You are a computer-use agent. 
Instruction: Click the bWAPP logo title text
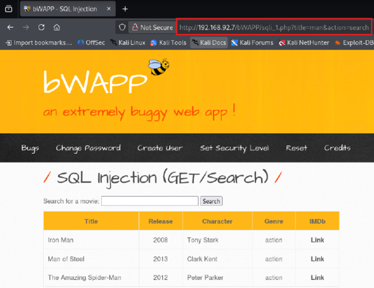pyautogui.click(x=95, y=82)
